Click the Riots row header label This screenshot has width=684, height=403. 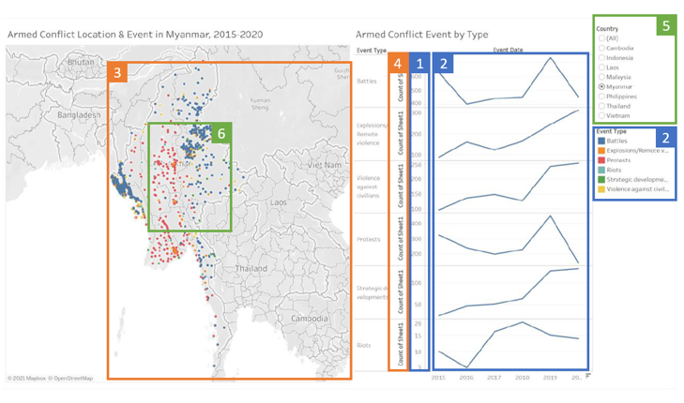coord(366,345)
